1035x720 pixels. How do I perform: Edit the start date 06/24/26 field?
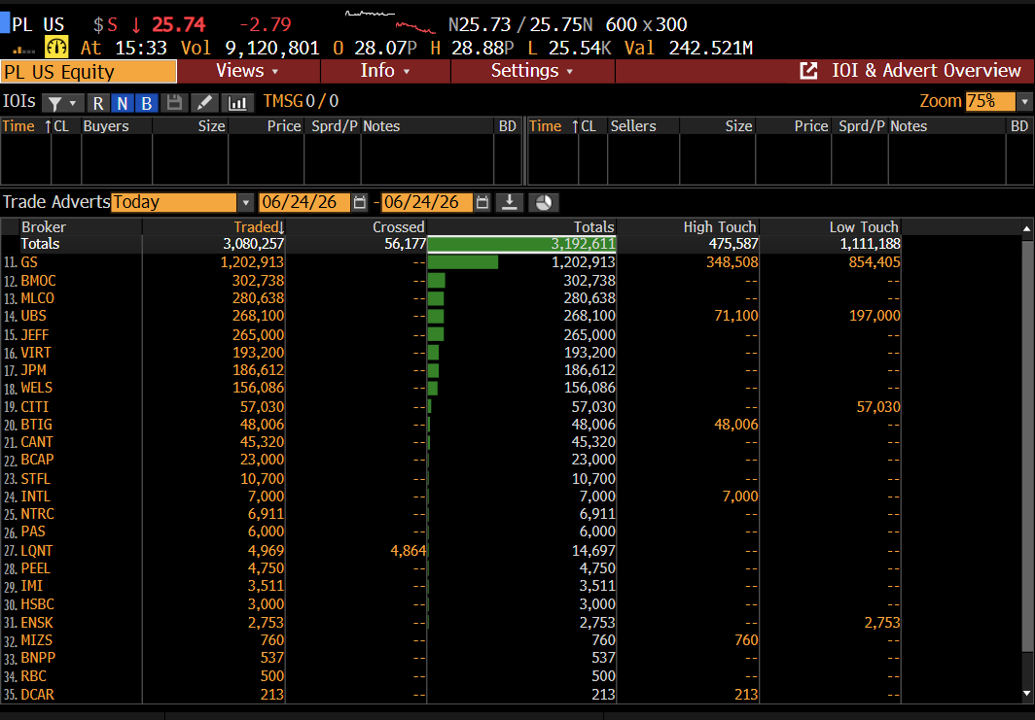pyautogui.click(x=304, y=202)
